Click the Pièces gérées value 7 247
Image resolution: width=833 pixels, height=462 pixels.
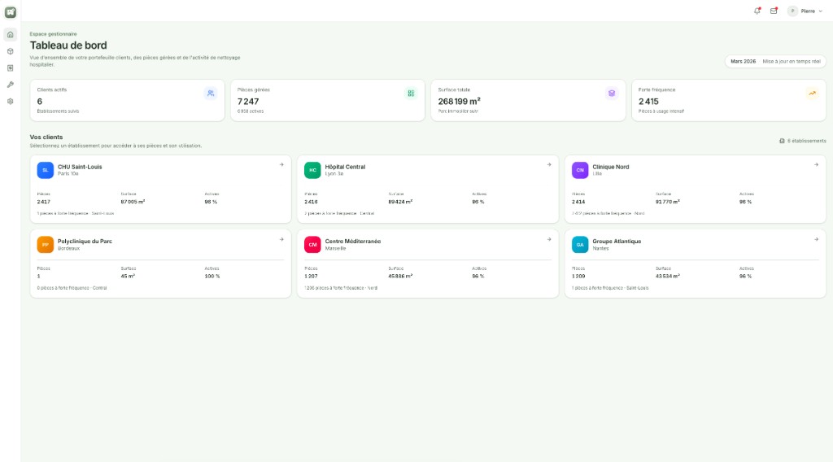(x=248, y=102)
